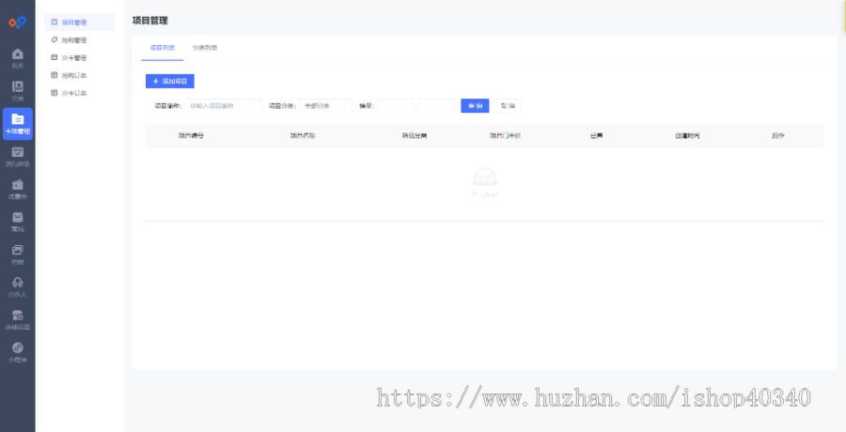The image size is (846, 432).
Task: Expand the 全部分类 category dropdown
Action: 326,106
